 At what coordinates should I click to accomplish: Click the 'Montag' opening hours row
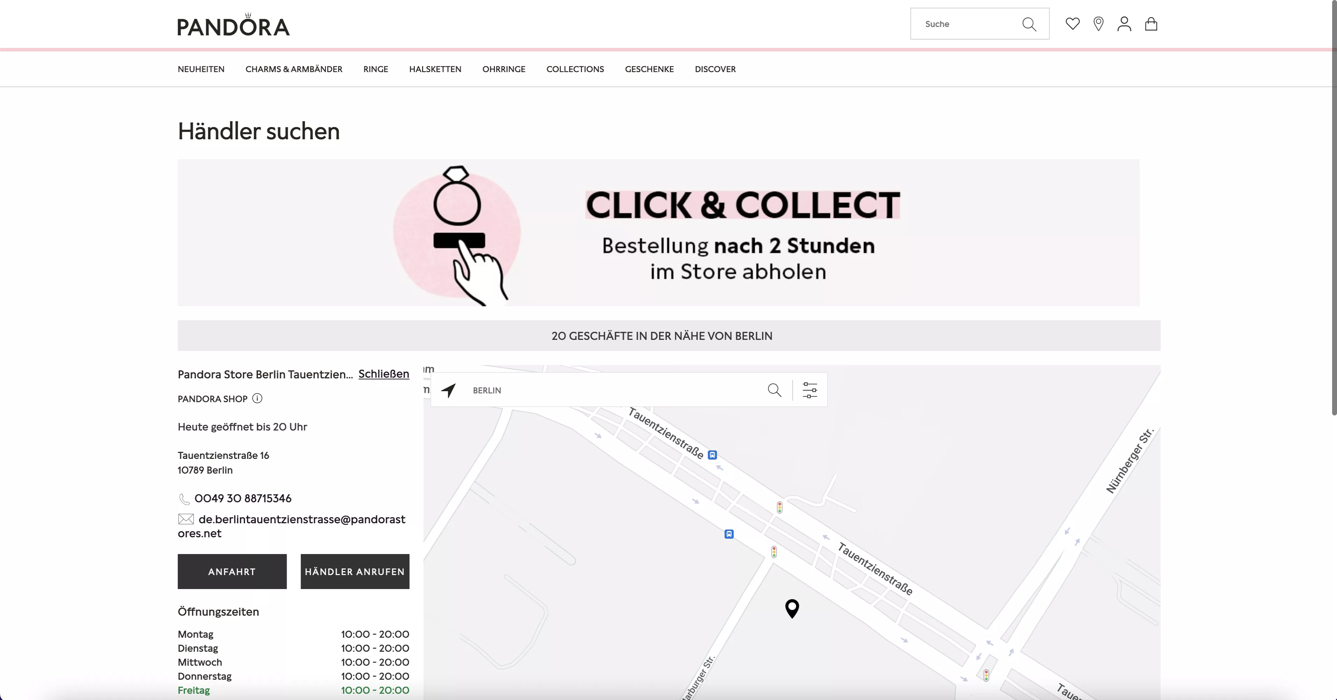tap(293, 634)
